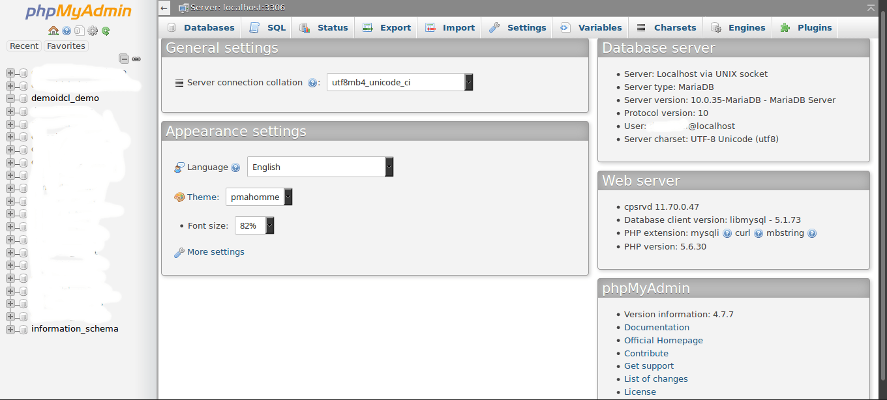The height and width of the screenshot is (400, 887).
Task: Open the Documentation link in the phpMyAdmin panel
Action: point(656,327)
